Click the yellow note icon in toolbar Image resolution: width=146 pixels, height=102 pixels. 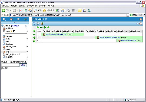tap(80, 10)
